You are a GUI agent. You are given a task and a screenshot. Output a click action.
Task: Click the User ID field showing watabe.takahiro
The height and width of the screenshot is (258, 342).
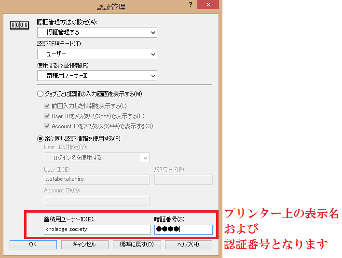96,179
